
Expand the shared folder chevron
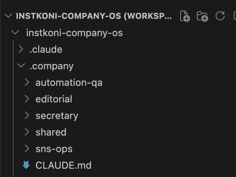[x=27, y=132]
